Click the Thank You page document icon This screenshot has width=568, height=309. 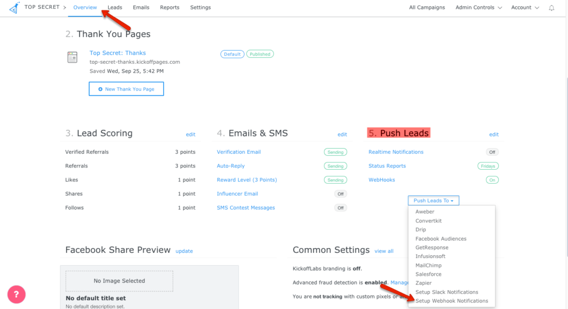[x=73, y=57]
